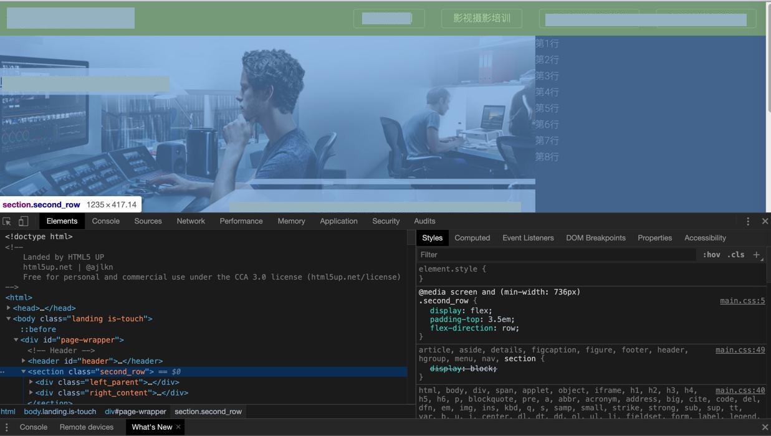Click the display: flex property
The height and width of the screenshot is (436, 771).
pyautogui.click(x=461, y=311)
